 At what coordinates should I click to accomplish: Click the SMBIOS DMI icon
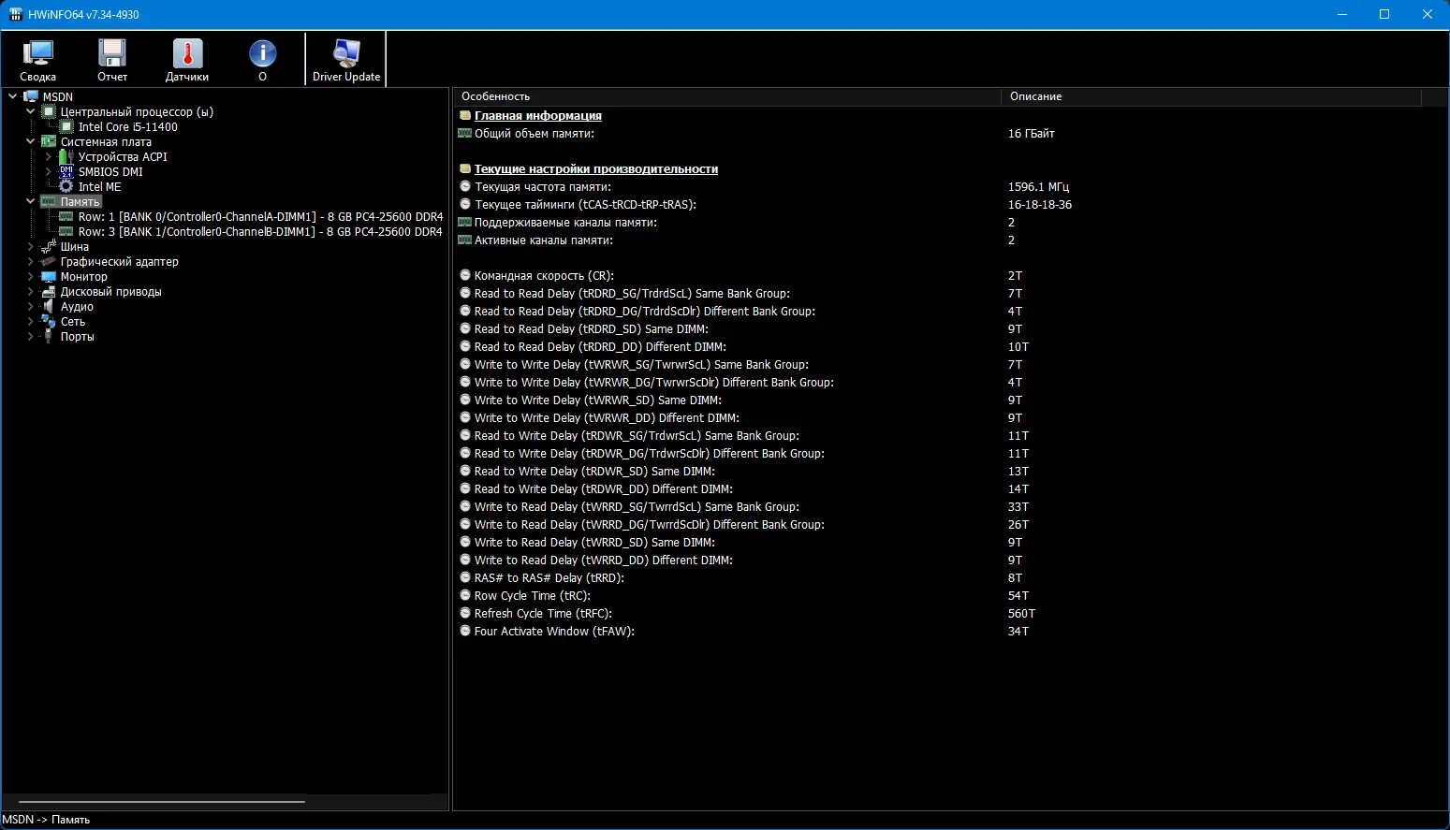click(x=66, y=171)
